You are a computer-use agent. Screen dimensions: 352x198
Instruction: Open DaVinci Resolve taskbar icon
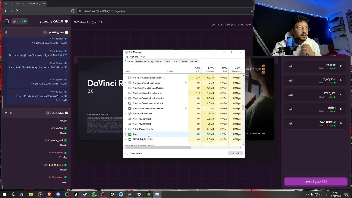coord(130,194)
